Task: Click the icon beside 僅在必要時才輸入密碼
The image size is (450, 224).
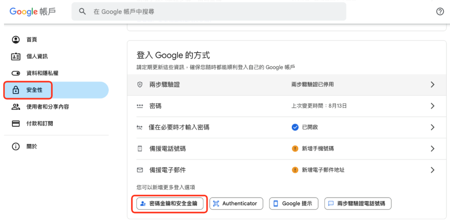Action: [140, 127]
